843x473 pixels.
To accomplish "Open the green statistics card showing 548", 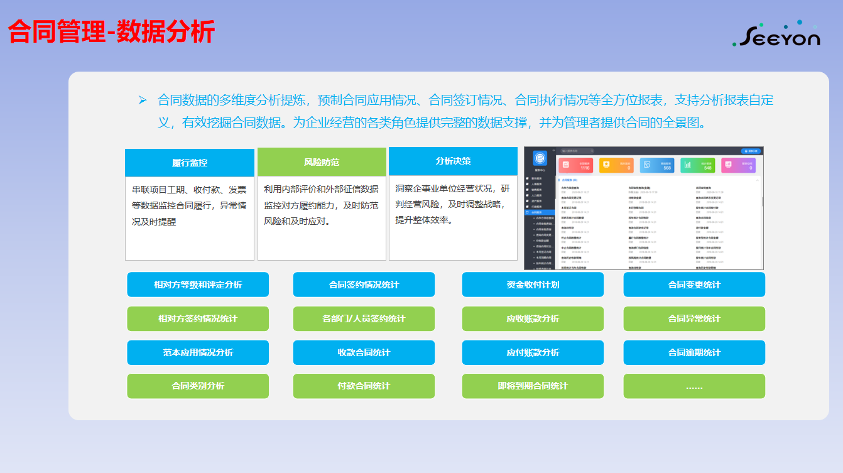I will pyautogui.click(x=698, y=165).
